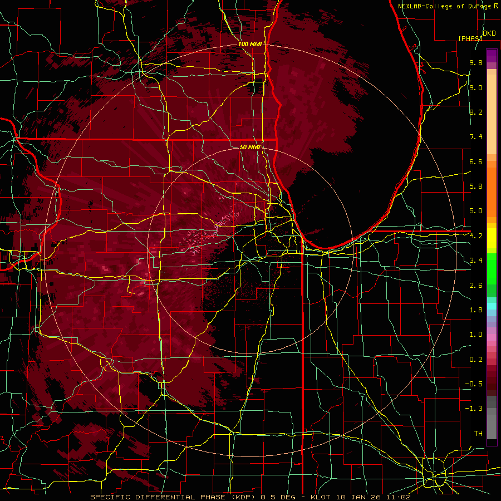Viewport: 501px width, 501px height.
Task: Select the 9.8 scale value
Action: 476,62
